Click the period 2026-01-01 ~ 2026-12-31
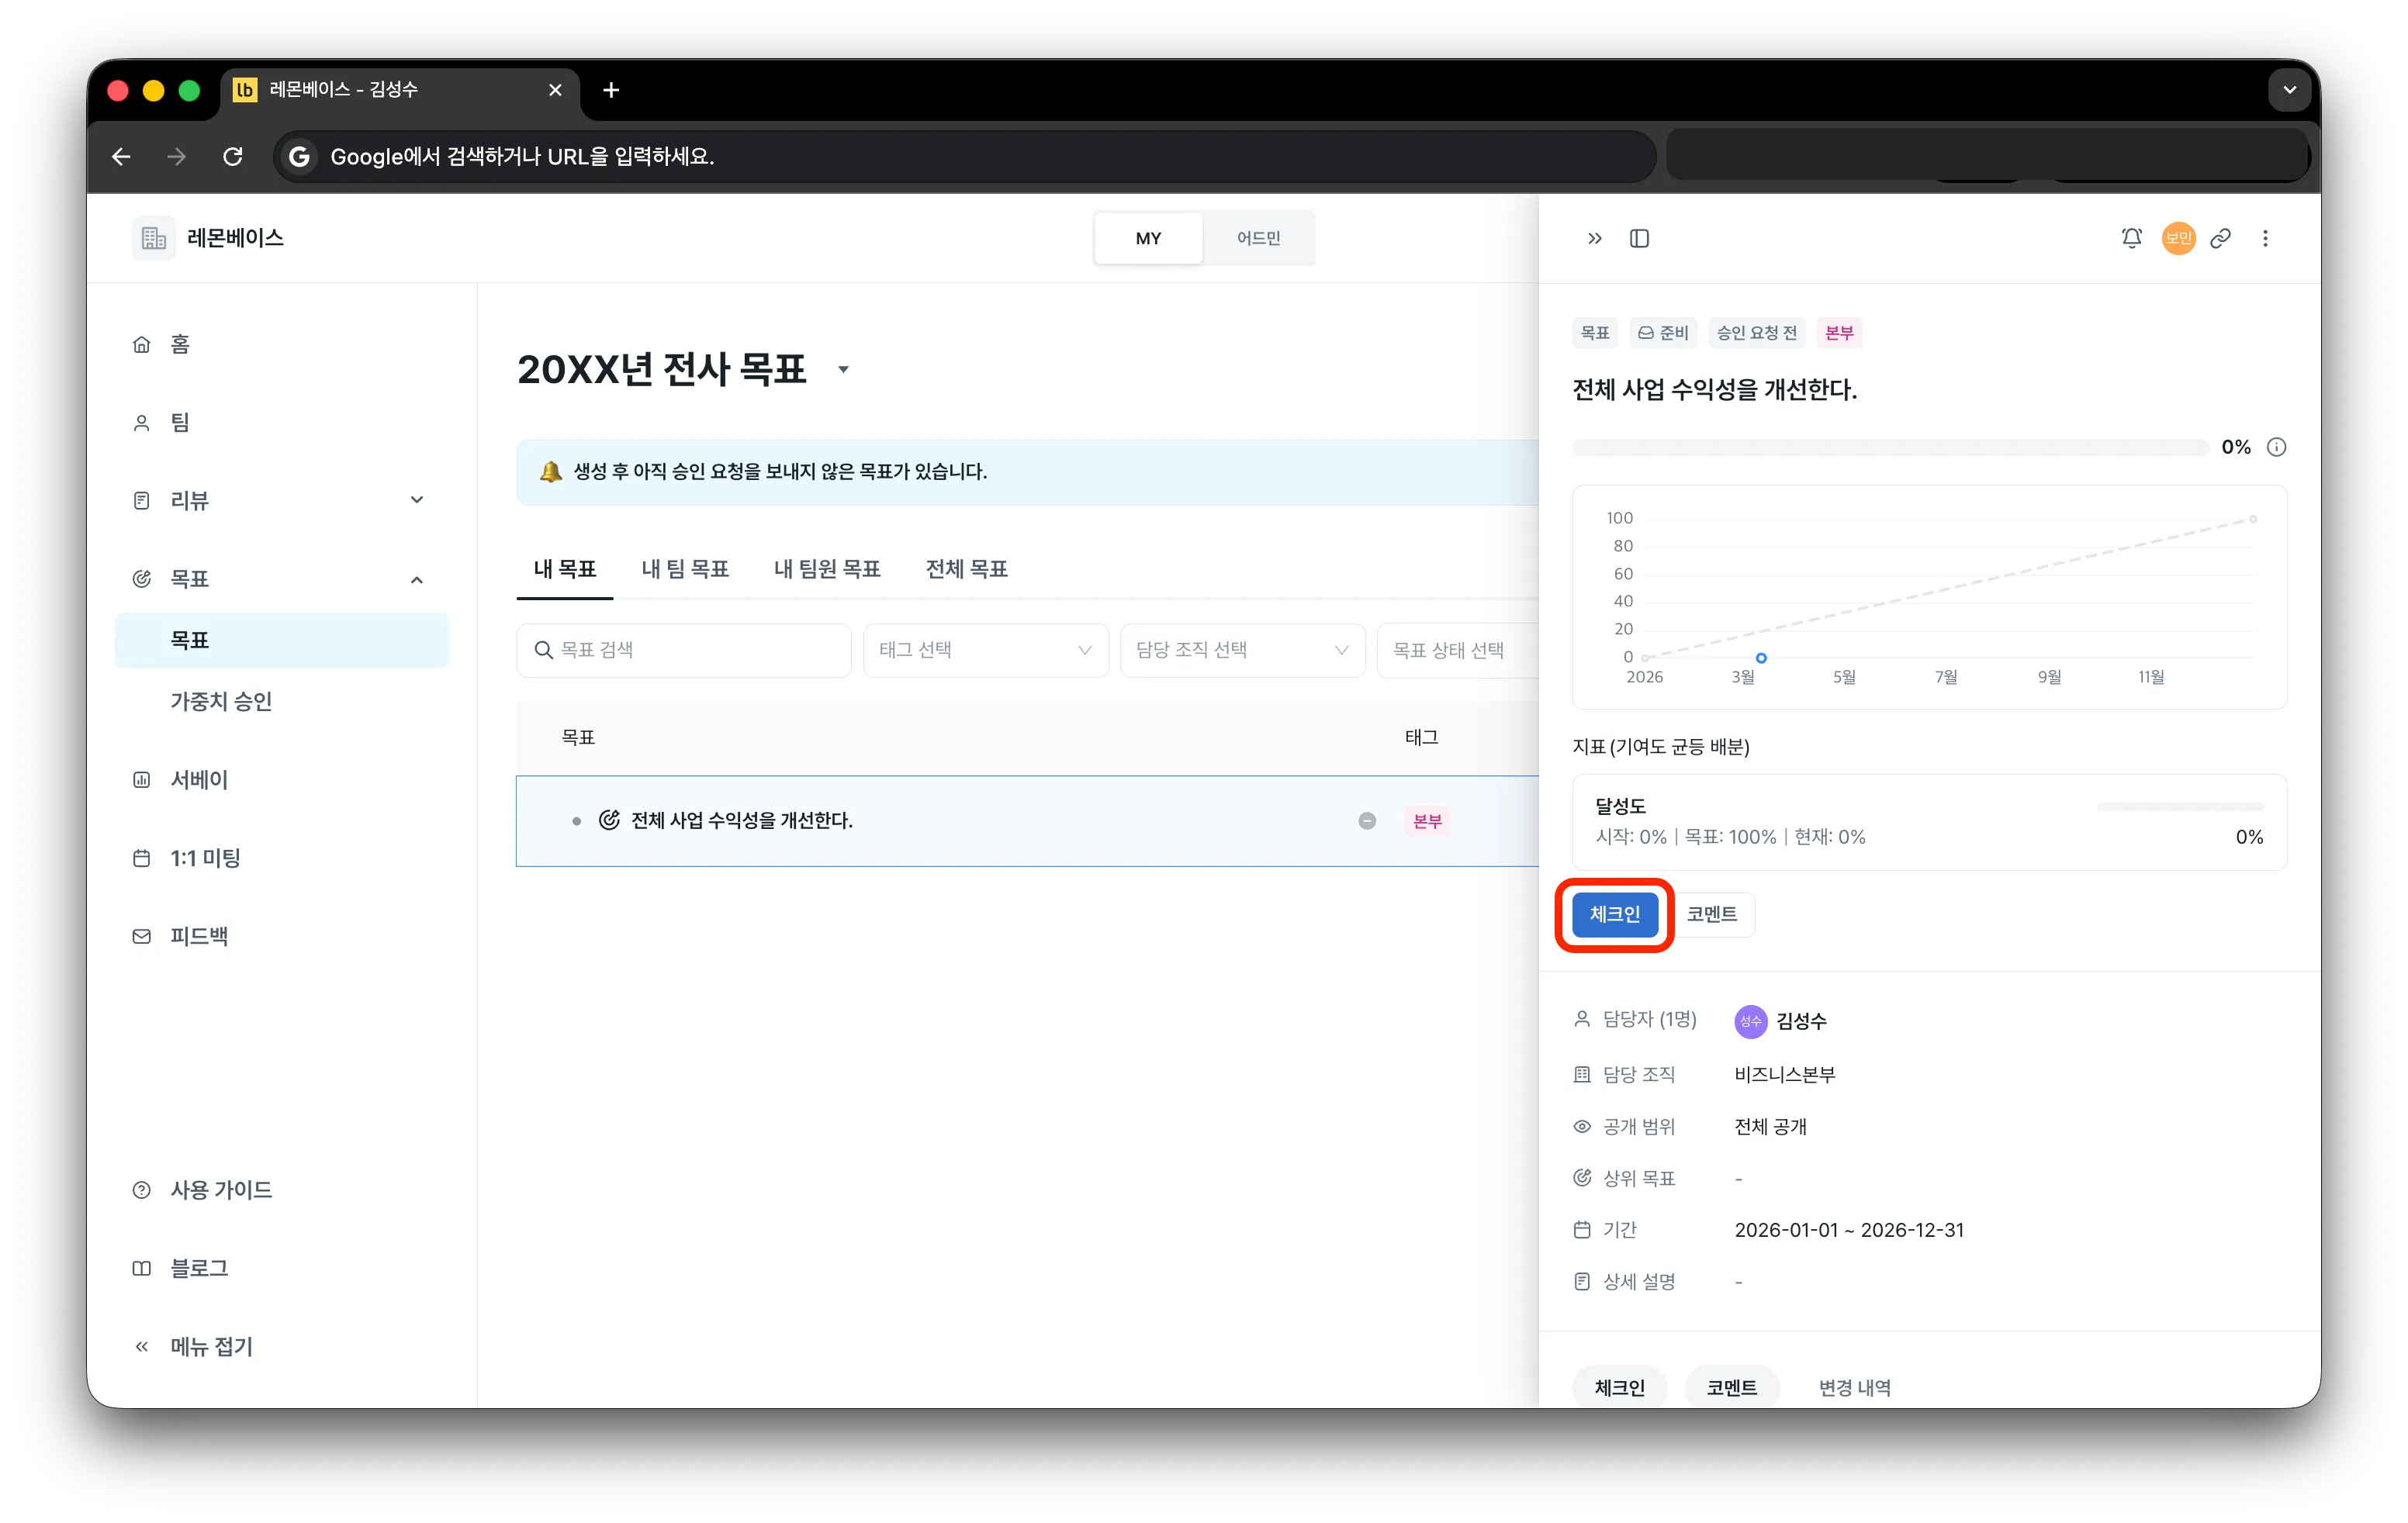This screenshot has width=2408, height=1523. point(1849,1230)
